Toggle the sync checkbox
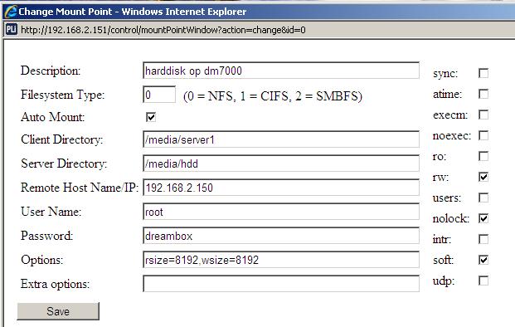The height and width of the screenshot is (327, 515). pos(483,73)
